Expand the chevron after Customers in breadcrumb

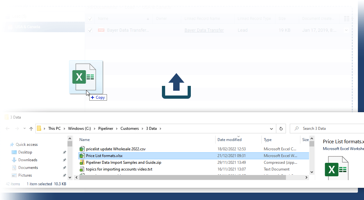click(142, 129)
